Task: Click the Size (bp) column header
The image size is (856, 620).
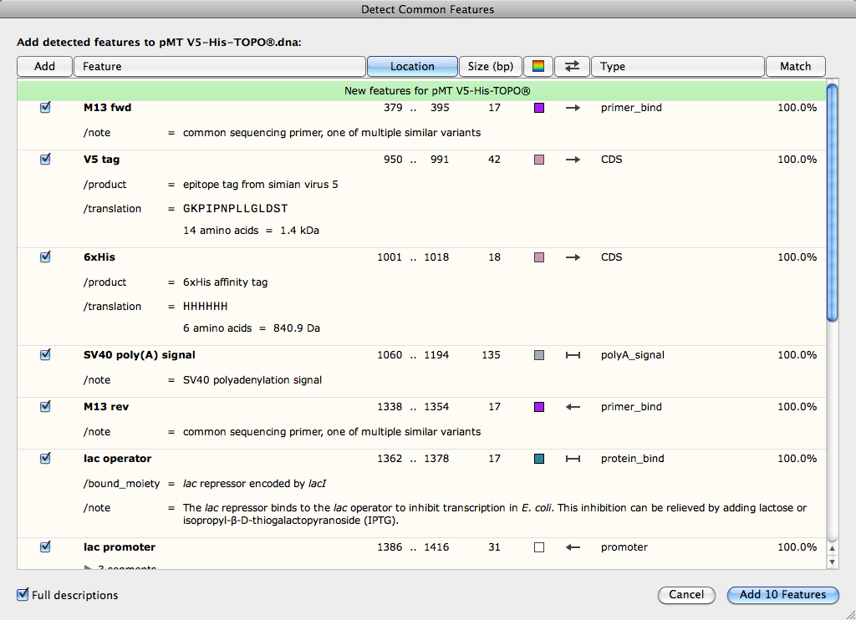Action: (491, 66)
